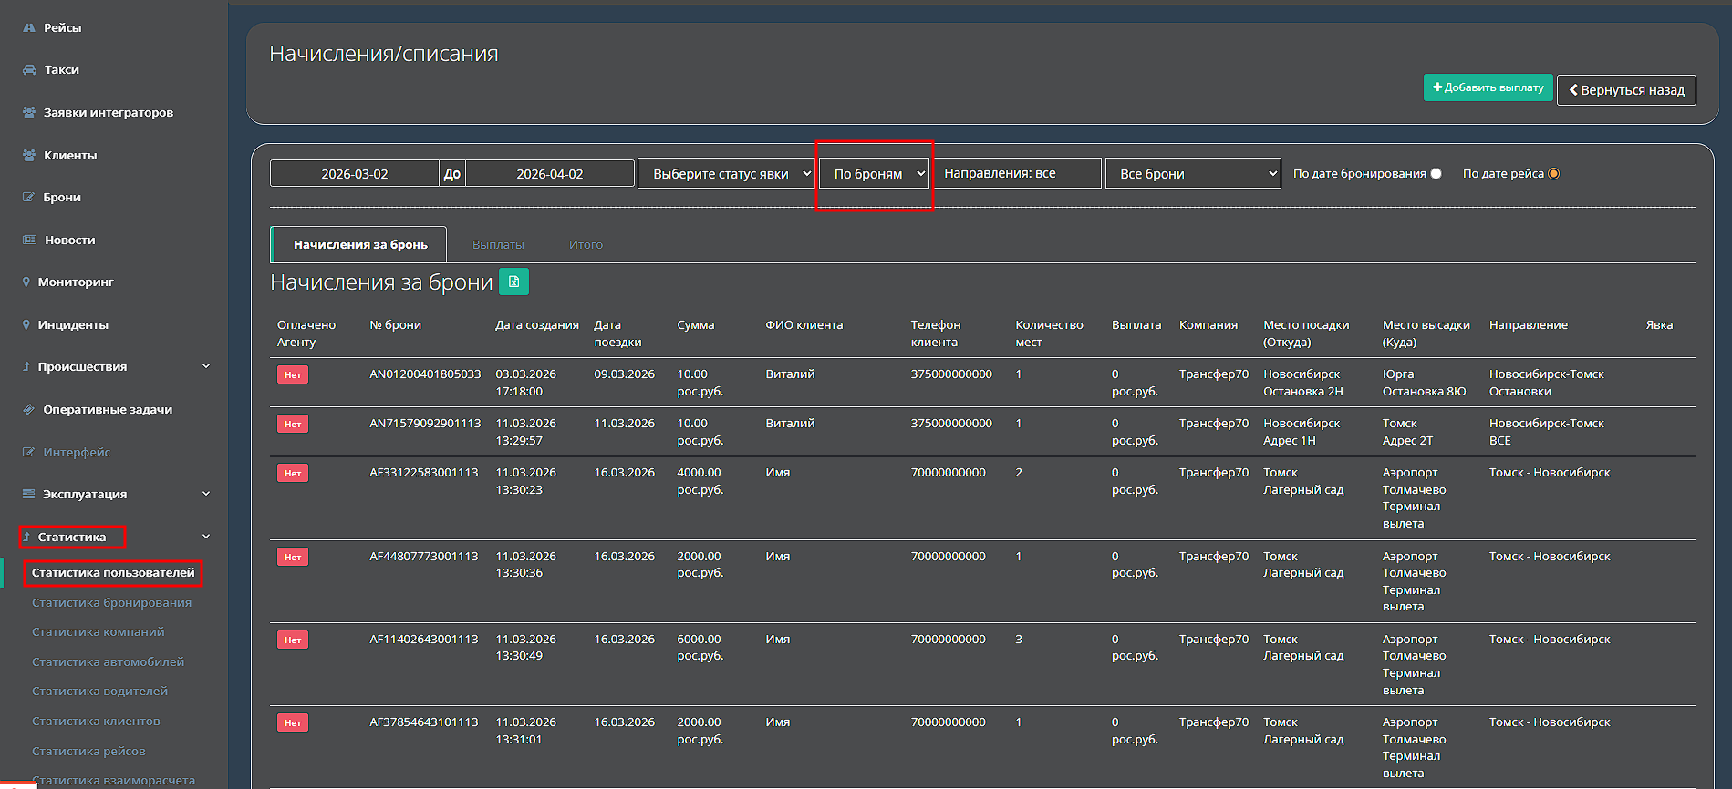Image resolution: width=1732 pixels, height=789 pixels.
Task: Click the Добавить выплату button
Action: [x=1488, y=87]
